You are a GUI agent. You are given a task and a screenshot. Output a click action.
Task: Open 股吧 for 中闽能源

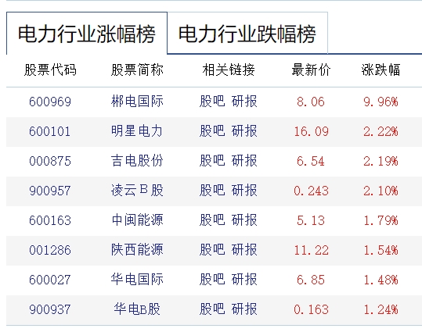(x=212, y=220)
